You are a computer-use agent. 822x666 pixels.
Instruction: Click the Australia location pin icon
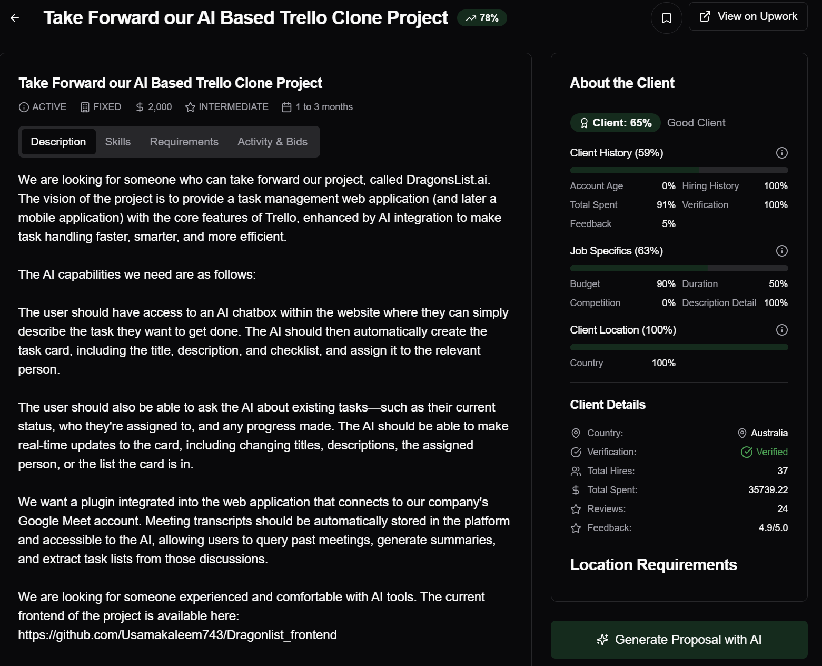click(x=742, y=433)
